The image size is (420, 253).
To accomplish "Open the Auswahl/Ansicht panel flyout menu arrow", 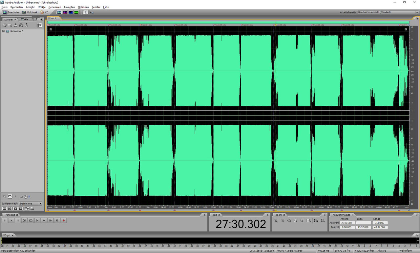I will pos(417,215).
